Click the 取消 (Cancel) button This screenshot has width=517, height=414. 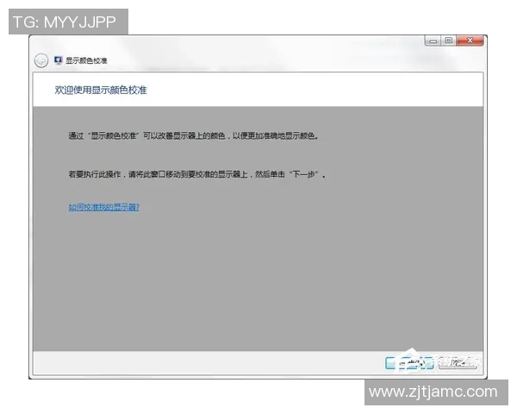click(458, 363)
